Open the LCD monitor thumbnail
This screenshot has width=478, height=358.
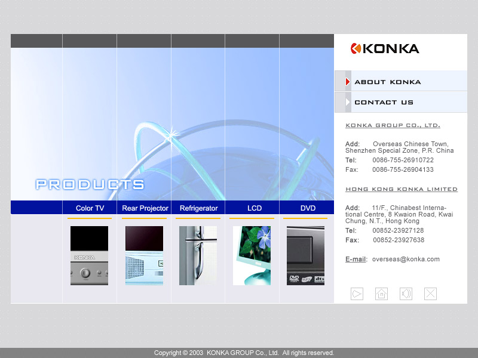252,255
